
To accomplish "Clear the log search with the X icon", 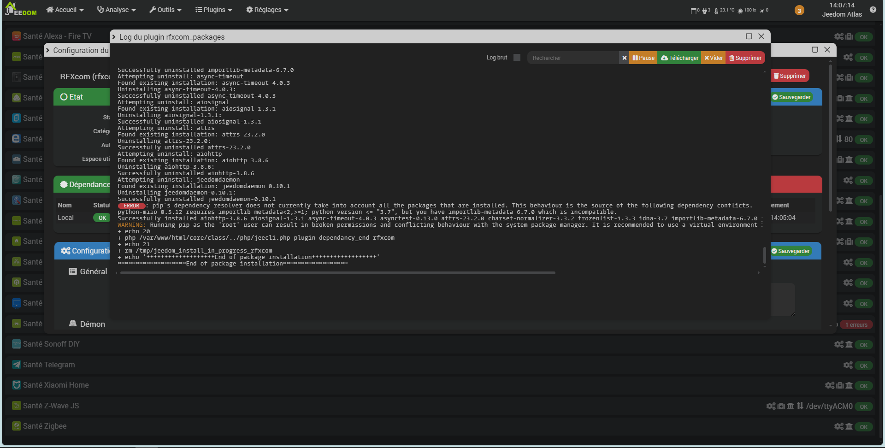I will (x=625, y=58).
